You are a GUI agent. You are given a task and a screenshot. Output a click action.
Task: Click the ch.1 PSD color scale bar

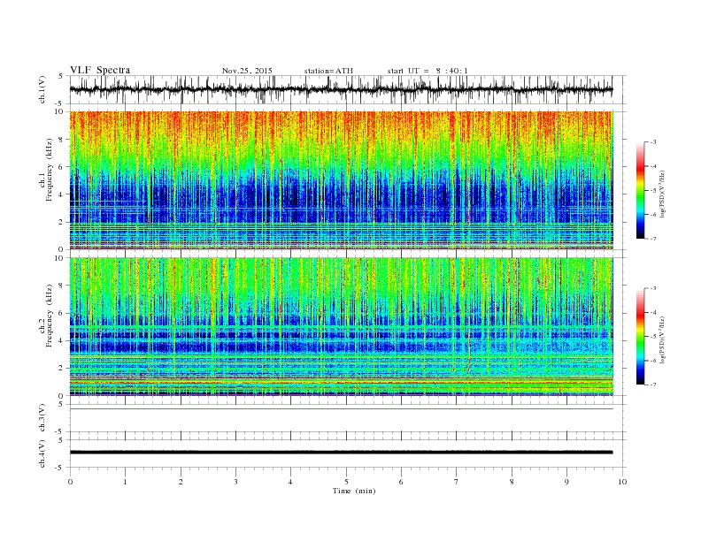(641, 191)
